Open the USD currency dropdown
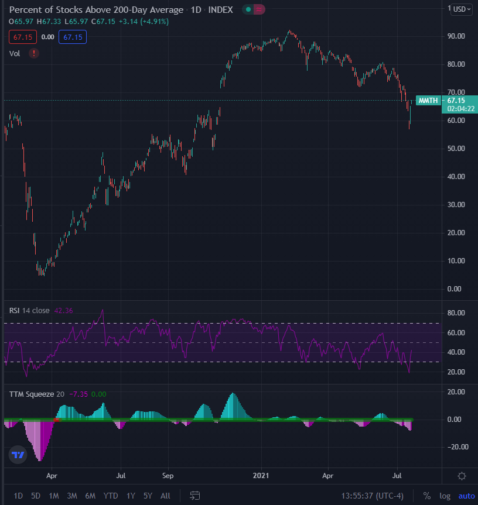478x505 pixels. click(x=461, y=9)
